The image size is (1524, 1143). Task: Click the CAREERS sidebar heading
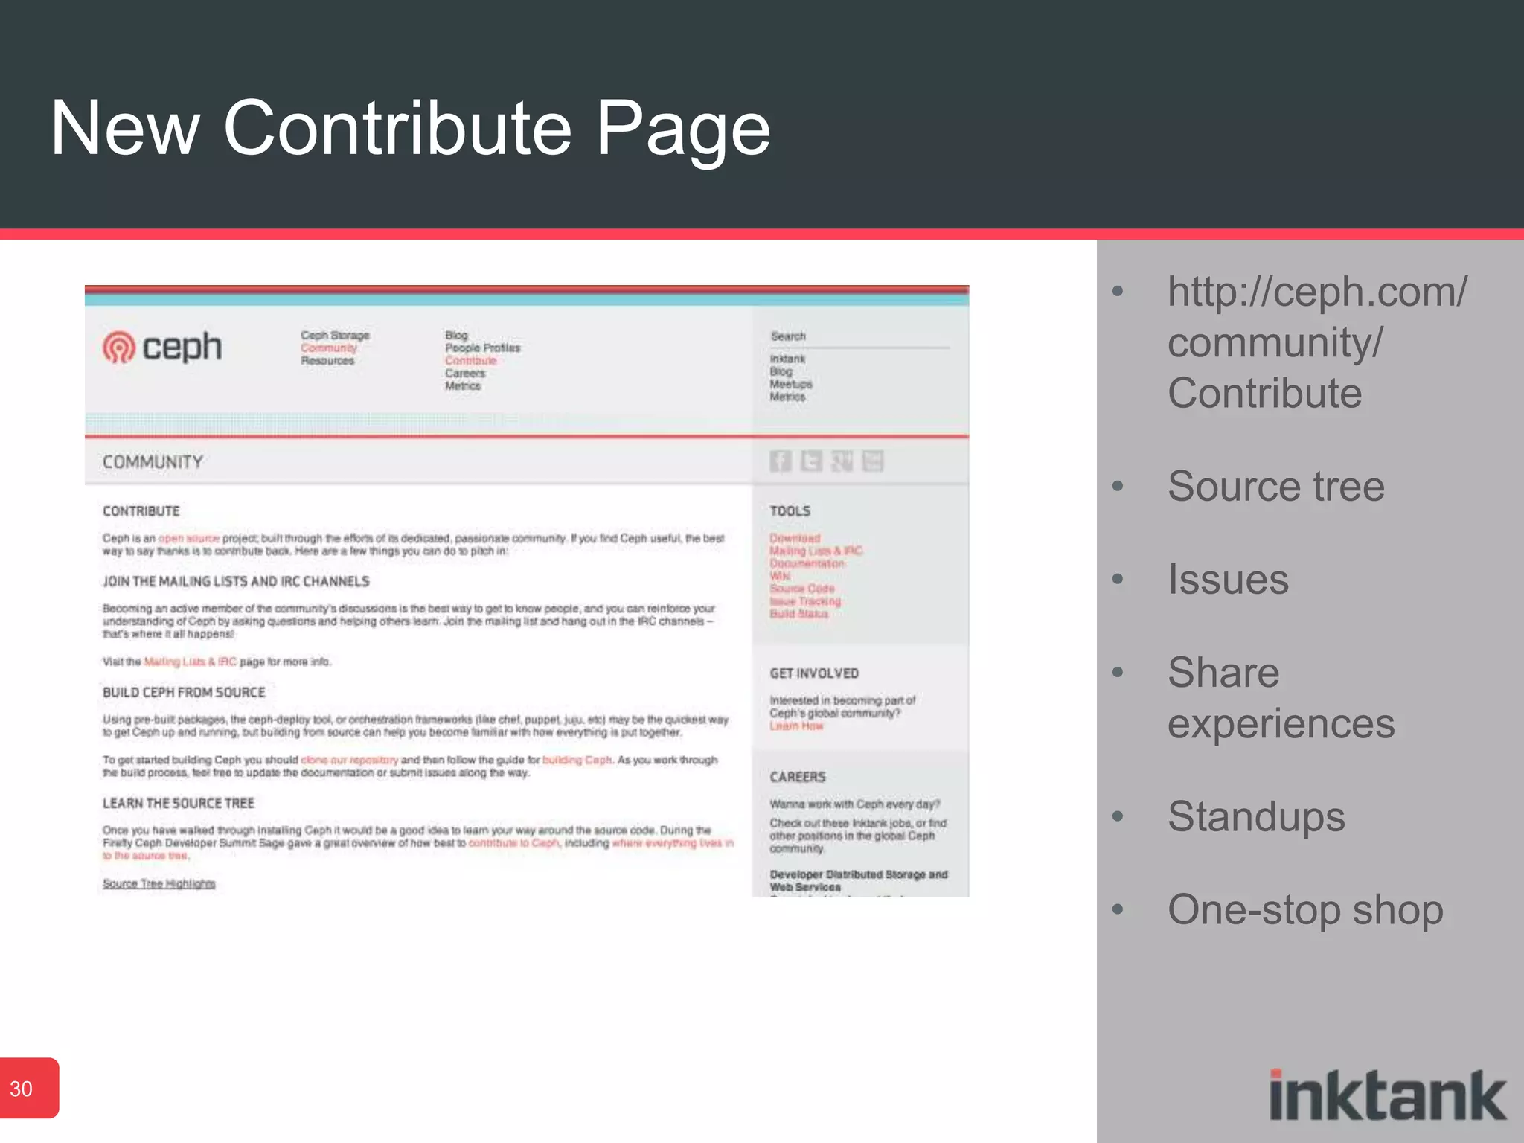(x=798, y=777)
